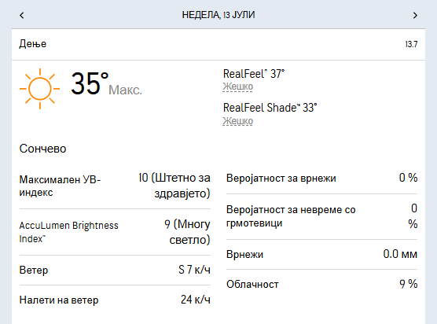This screenshot has height=324, width=437.
Task: Click the sunny weather sun icon
Action: coord(40,89)
